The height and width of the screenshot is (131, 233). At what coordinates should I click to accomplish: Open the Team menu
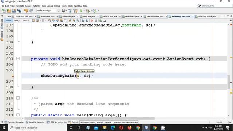[x=64, y=6]
